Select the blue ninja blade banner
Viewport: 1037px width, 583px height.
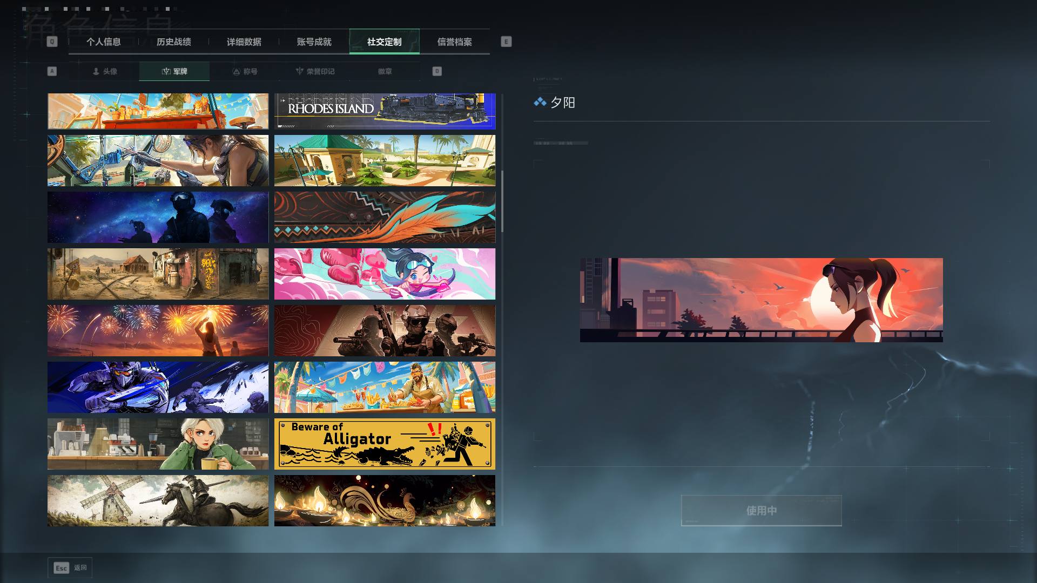158,387
